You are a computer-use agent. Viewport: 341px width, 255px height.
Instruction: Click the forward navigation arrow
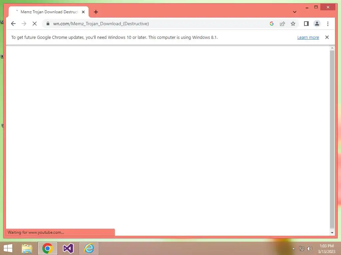coord(24,24)
